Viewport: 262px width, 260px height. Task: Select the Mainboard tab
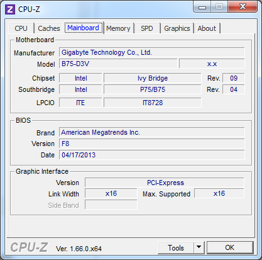pyautogui.click(x=84, y=28)
